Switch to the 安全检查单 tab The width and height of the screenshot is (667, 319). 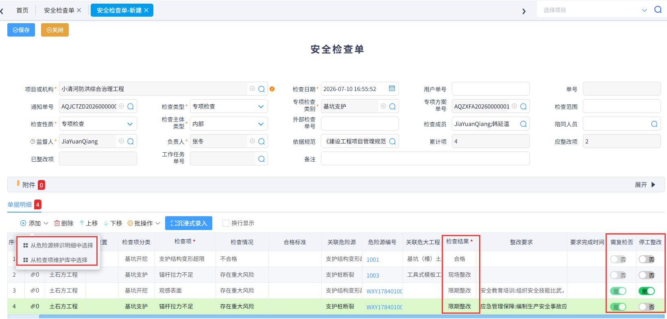tap(59, 10)
